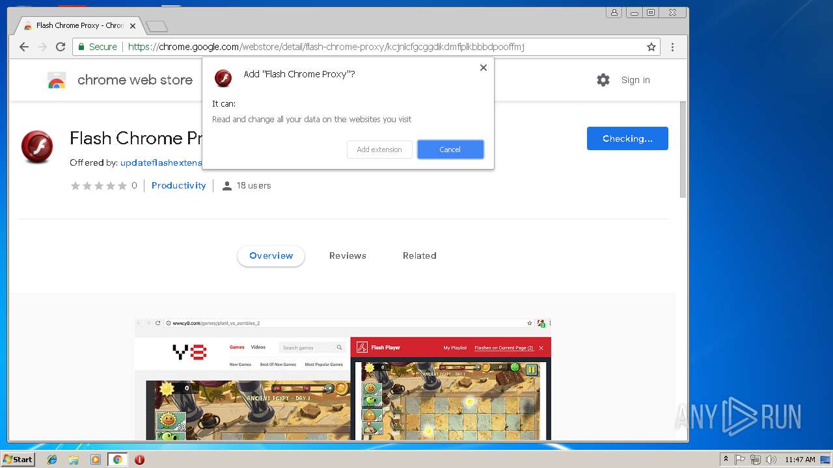
Task: Click the red Opera taskbar icon
Action: point(139,460)
